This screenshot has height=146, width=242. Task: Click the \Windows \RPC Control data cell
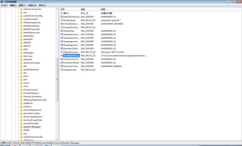tap(112, 52)
